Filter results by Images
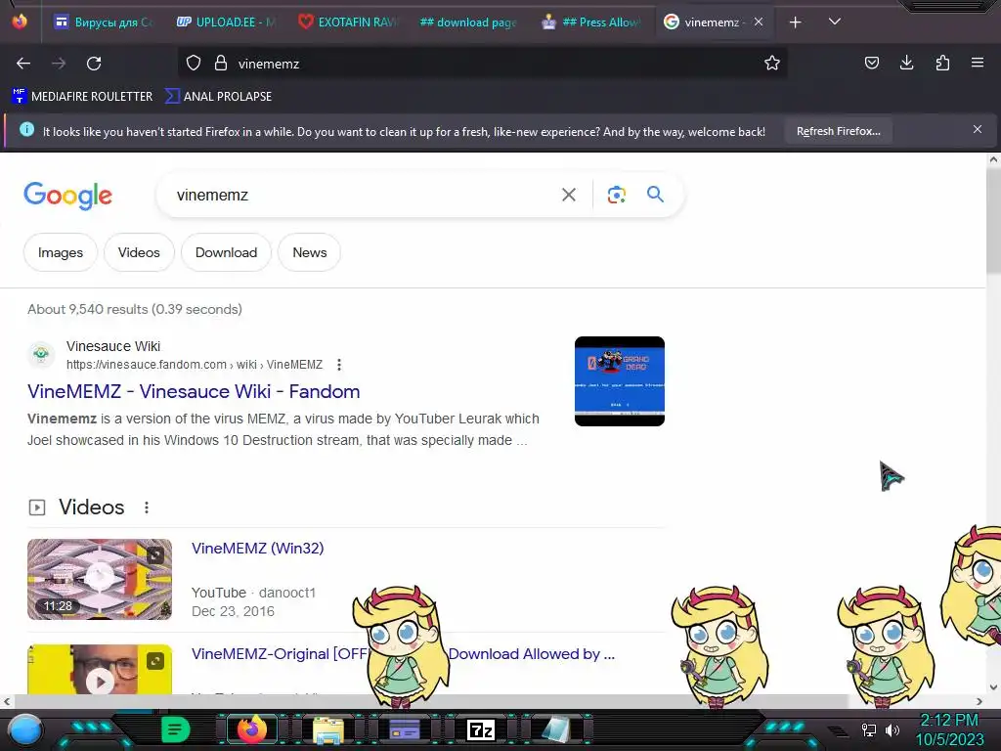 [x=60, y=252]
